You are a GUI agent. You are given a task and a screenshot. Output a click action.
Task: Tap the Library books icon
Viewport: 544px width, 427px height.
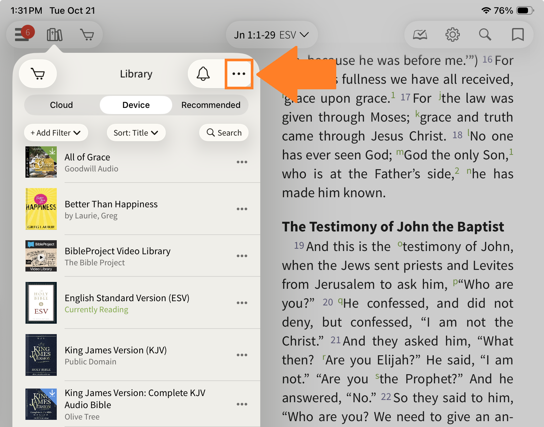(54, 35)
